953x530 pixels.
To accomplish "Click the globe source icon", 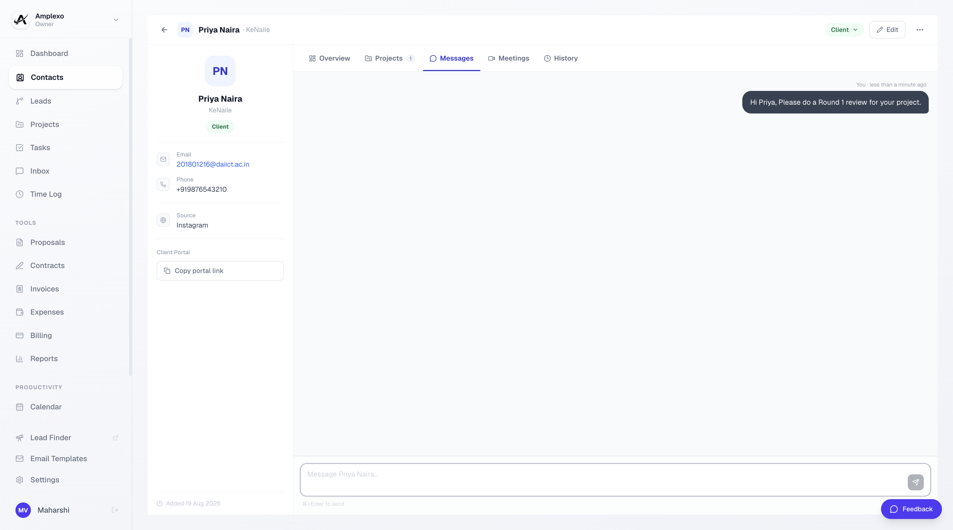I will 163,220.
